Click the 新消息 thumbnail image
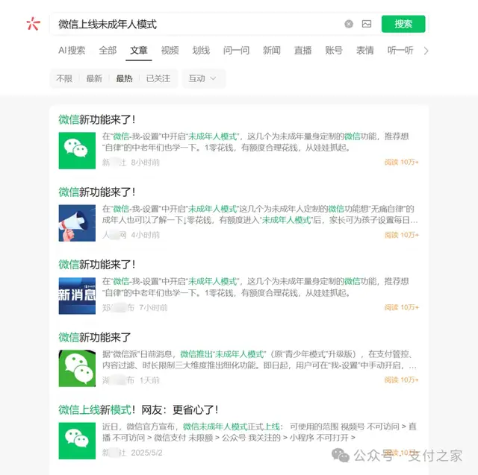 tap(77, 296)
